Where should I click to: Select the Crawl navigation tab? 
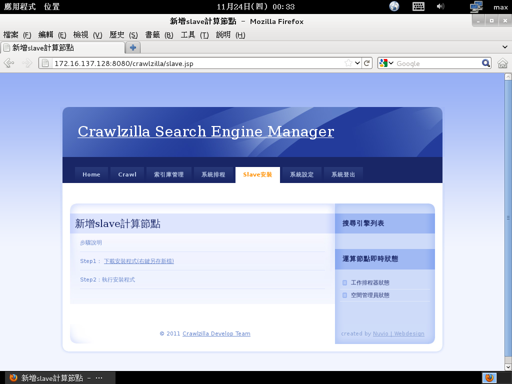(127, 174)
